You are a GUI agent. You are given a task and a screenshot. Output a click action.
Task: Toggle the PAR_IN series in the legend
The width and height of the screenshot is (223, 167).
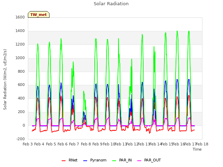(x=122, y=160)
